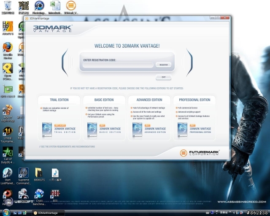Image resolution: width=270 pixels, height=216 pixels.
Task: Click '3DMark Vantage Professional Edition' label
Action: click(200, 130)
